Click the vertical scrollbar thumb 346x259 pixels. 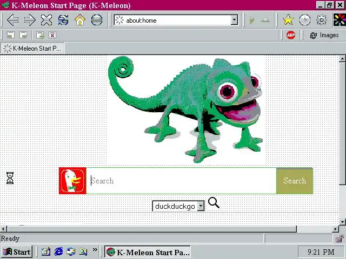342,124
